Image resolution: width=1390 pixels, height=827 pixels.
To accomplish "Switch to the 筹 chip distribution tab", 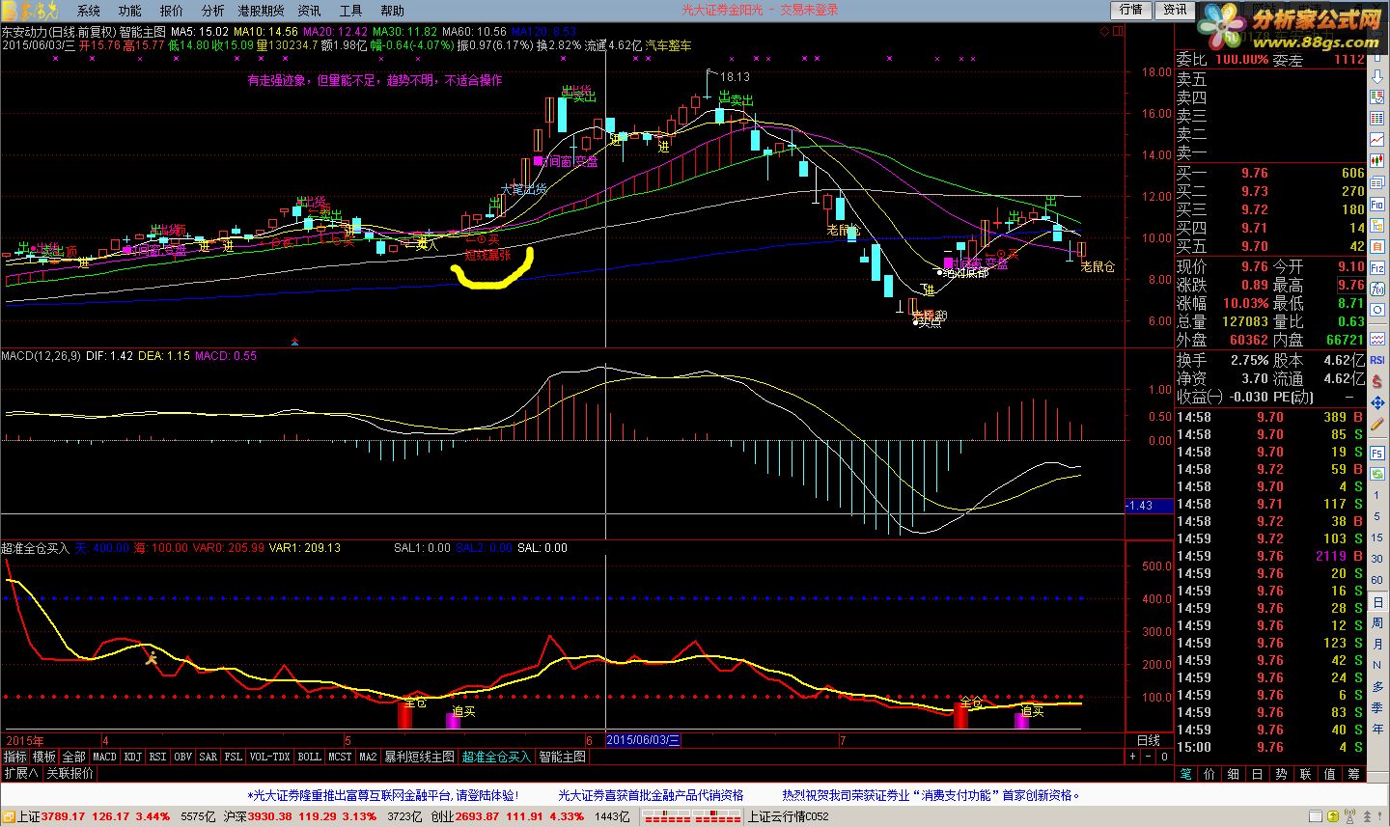I will pos(1353,774).
